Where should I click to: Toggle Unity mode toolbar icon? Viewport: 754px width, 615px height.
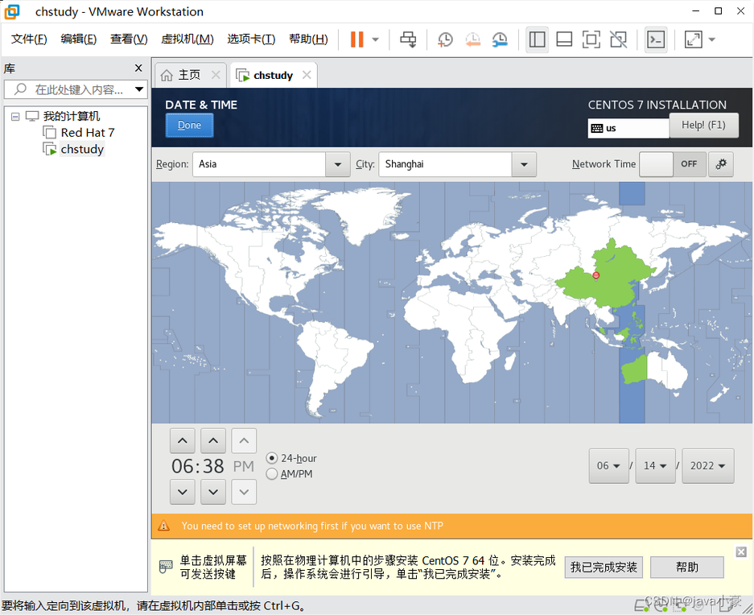click(x=618, y=39)
